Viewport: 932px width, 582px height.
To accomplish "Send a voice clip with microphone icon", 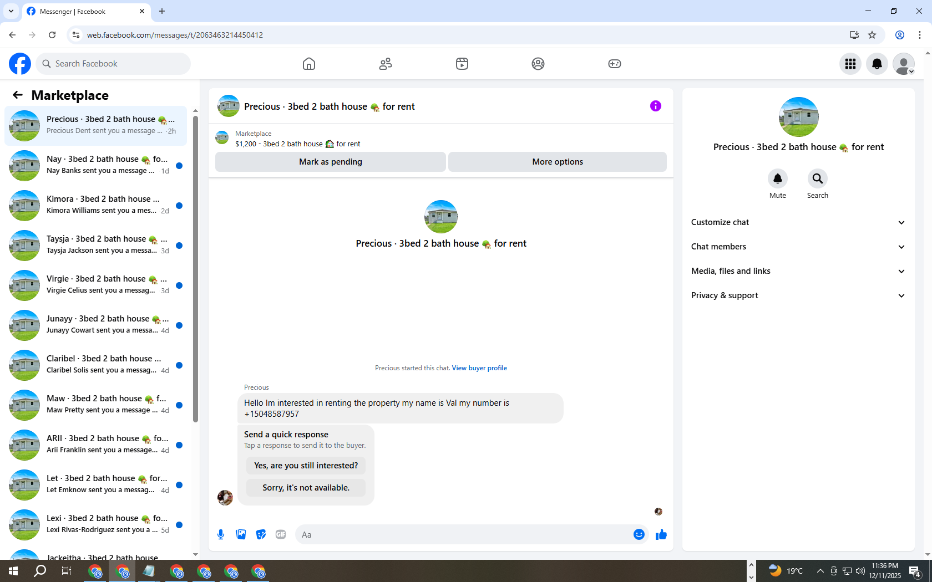I will point(221,534).
